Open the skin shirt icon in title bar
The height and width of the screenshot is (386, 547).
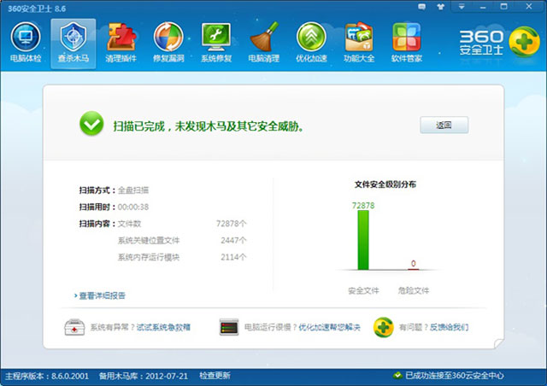(441, 7)
